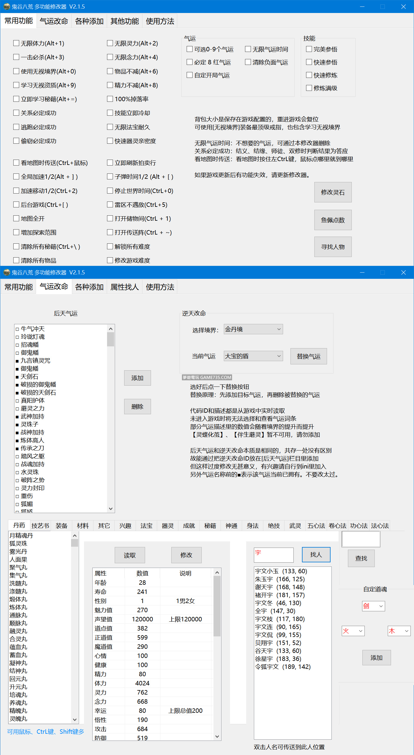414x755 pixels.
Task: Check the 完美参悟 skill option
Action: (309, 49)
